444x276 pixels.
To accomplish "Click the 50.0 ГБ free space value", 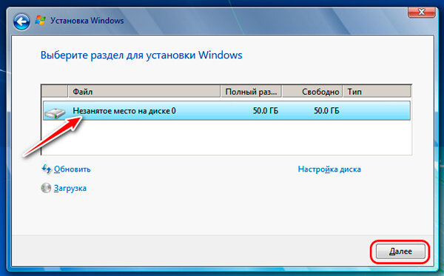I will (x=326, y=111).
